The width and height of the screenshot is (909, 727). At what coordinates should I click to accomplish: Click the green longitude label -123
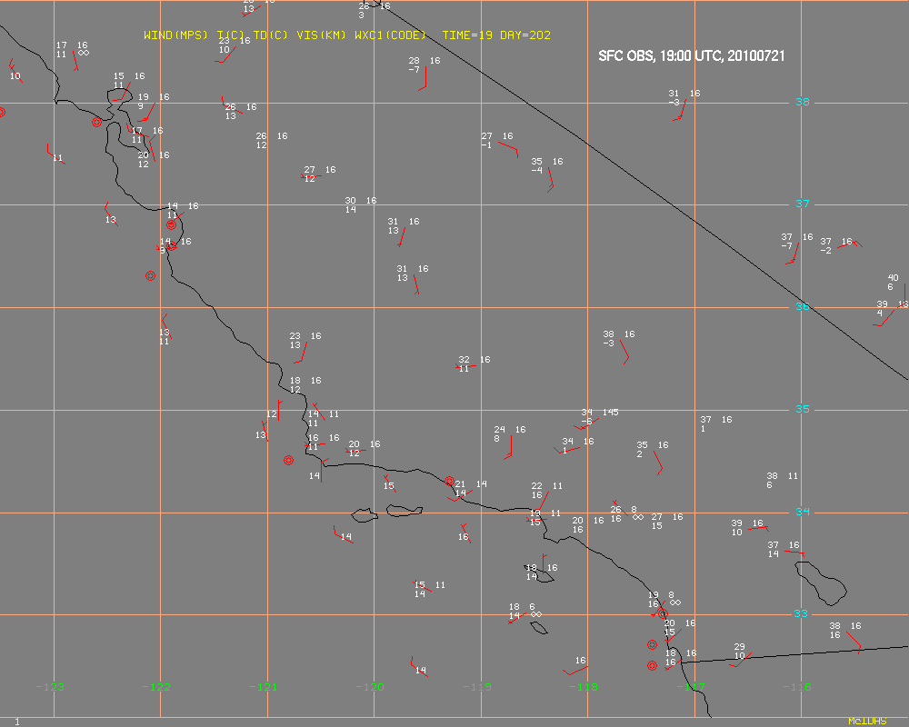[x=50, y=687]
